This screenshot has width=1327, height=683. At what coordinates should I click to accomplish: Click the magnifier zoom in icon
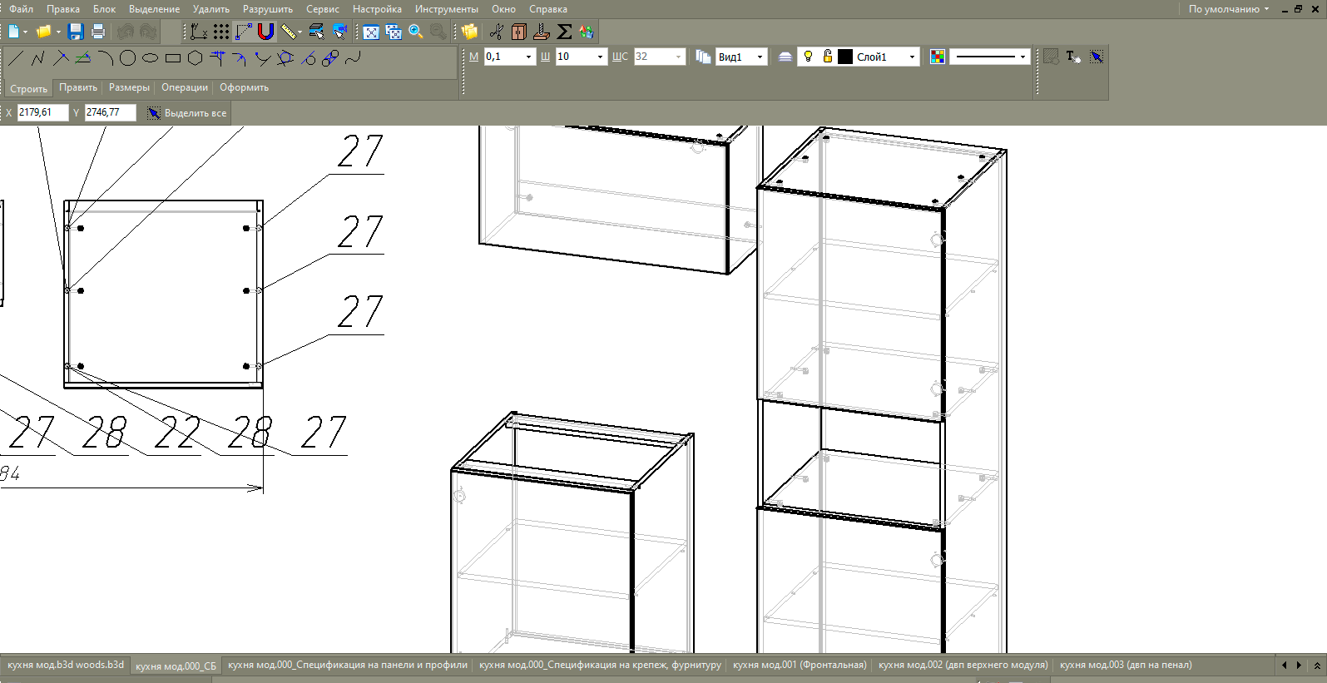pyautogui.click(x=416, y=32)
